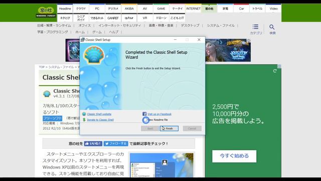Open the トラベル tab

(257, 9)
